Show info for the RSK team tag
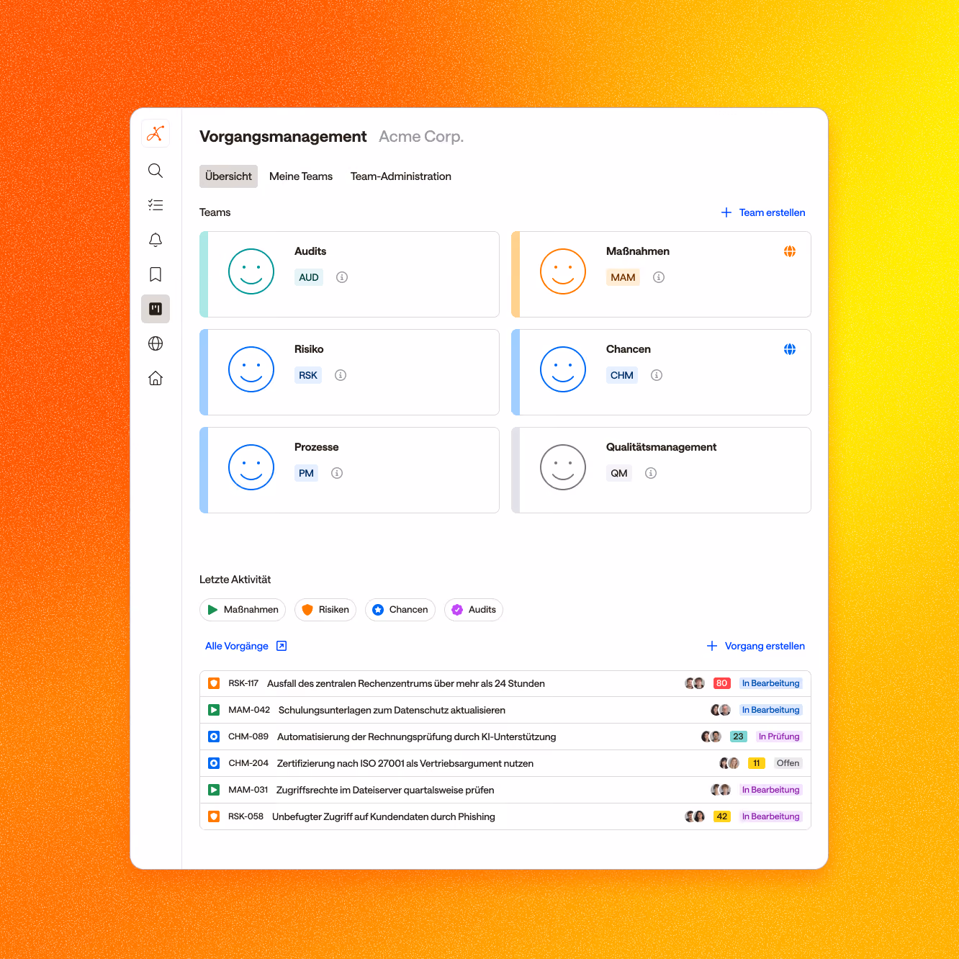Image resolution: width=959 pixels, height=959 pixels. click(341, 375)
